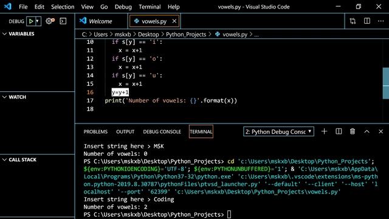The width and height of the screenshot is (389, 219).
Task: Click the vowels.py breadcrumb segment
Action: click(235, 35)
